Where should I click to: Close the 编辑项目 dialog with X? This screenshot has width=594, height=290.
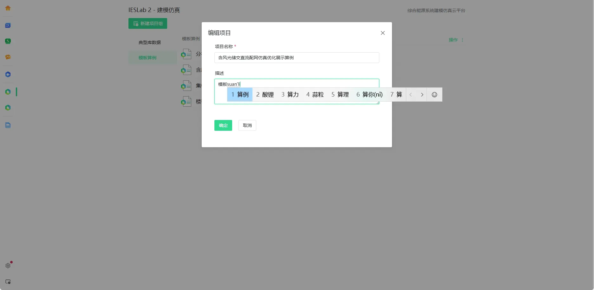point(383,33)
